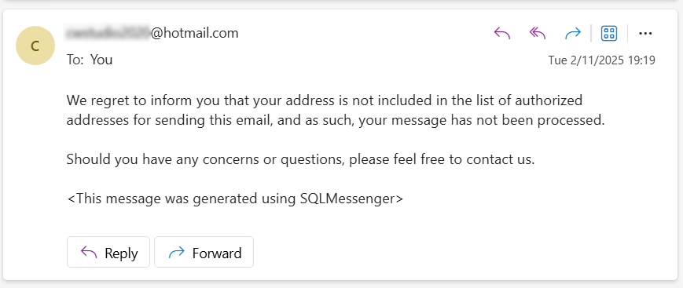
Task: Click the SQLMessenger generated-message footer line
Action: click(x=235, y=199)
